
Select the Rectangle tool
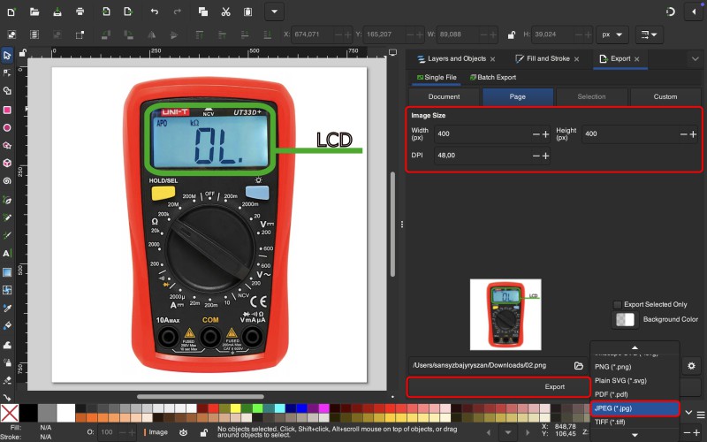(7, 110)
